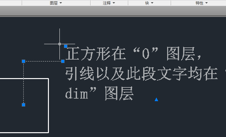Click the "0" character in the text
The image size is (226, 137).
click(145, 54)
